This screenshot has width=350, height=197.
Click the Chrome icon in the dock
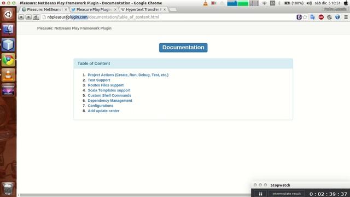click(x=8, y=60)
